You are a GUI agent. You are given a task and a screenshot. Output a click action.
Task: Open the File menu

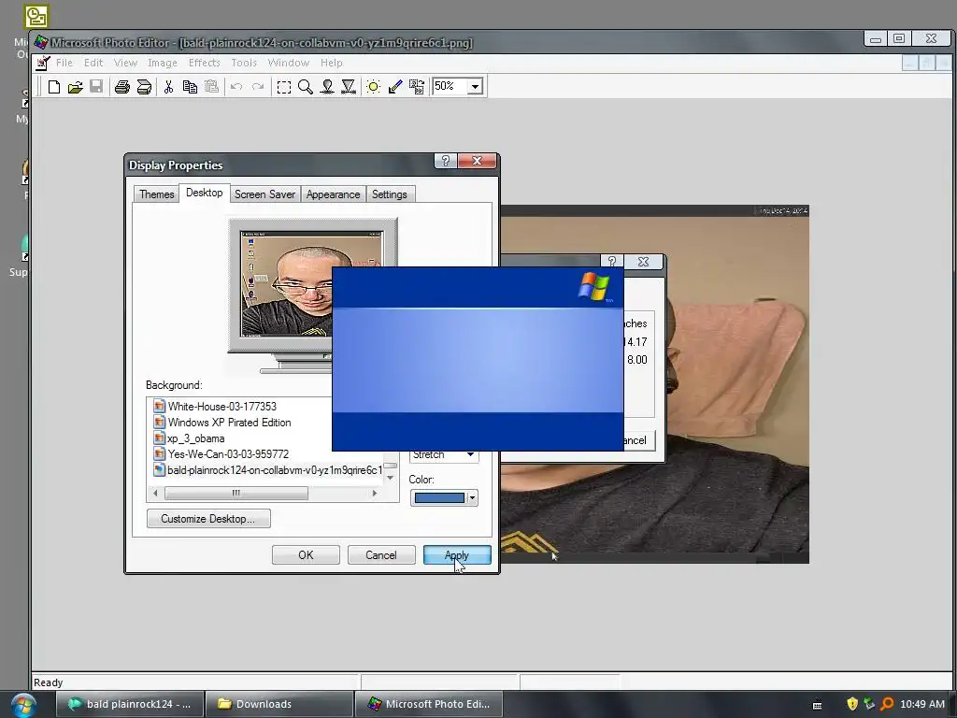(64, 63)
